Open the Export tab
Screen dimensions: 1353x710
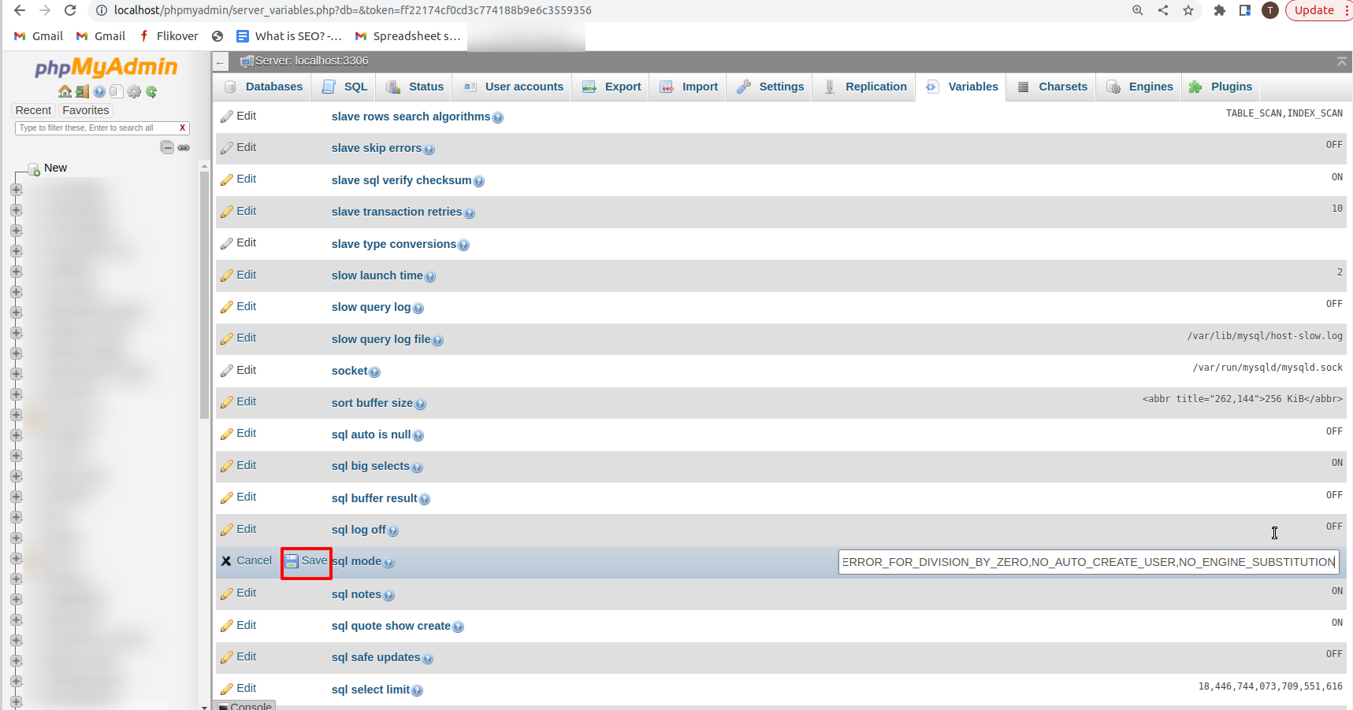tap(611, 87)
